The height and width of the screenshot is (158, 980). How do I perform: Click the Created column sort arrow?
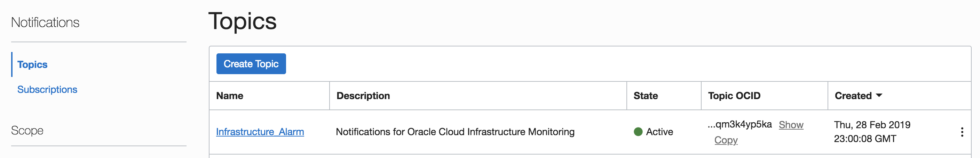[879, 96]
